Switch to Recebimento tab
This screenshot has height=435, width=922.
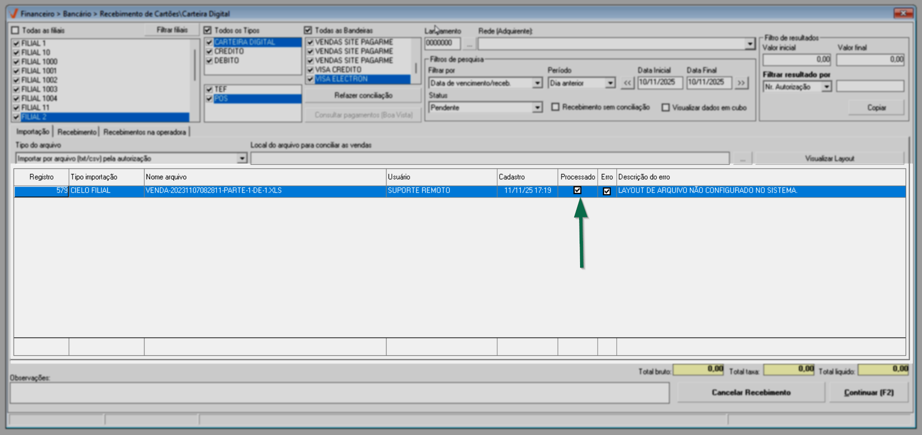click(77, 132)
